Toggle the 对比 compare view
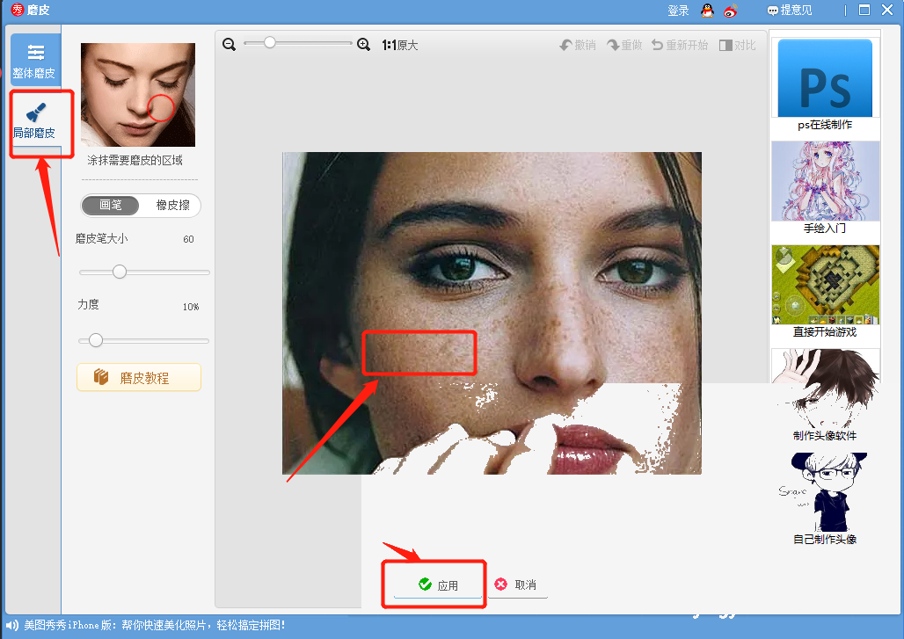904x639 pixels. [738, 45]
